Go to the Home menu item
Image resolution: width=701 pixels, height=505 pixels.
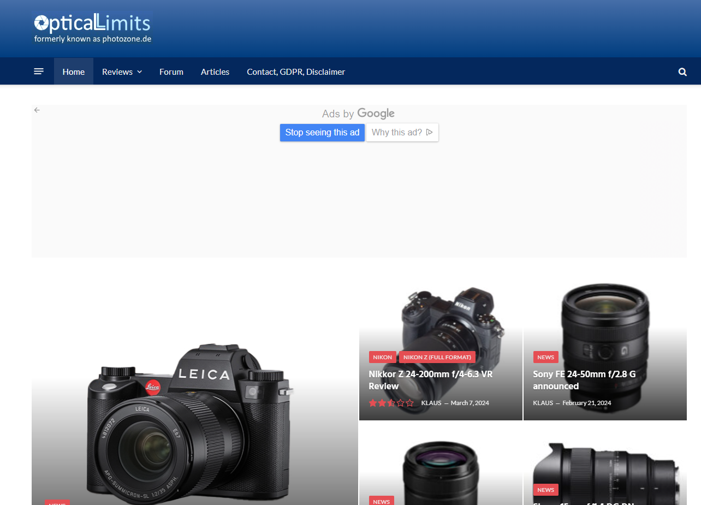click(74, 72)
